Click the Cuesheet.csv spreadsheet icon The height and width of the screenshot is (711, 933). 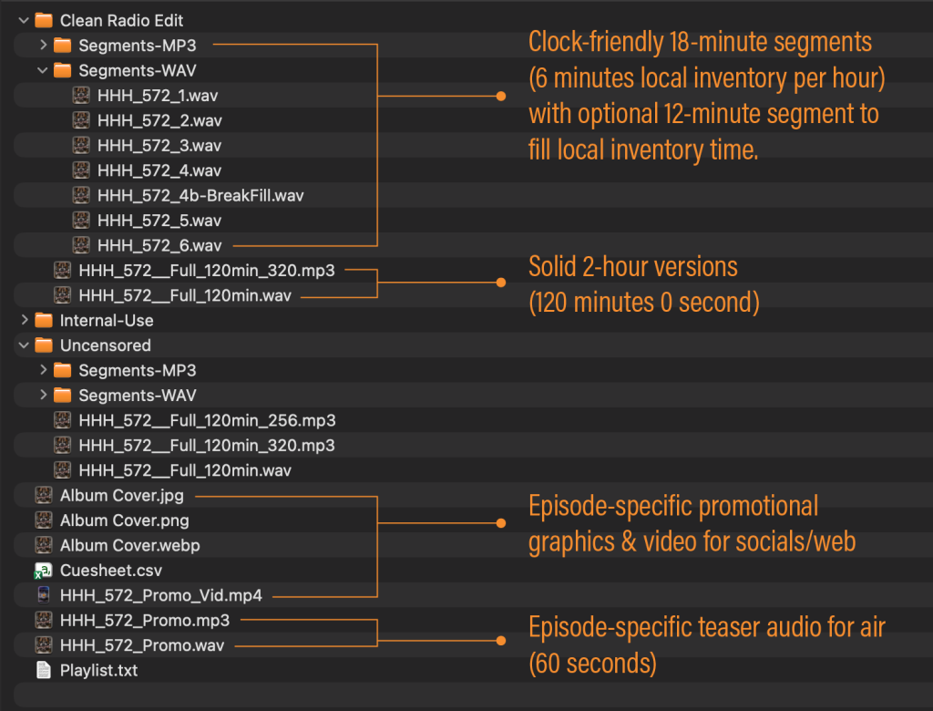[44, 571]
